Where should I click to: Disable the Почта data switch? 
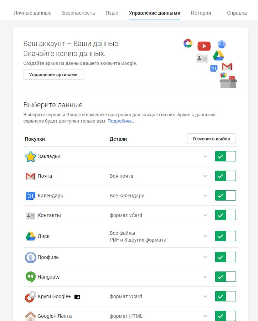point(225,176)
